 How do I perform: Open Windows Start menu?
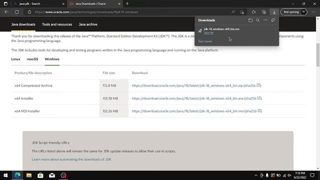pyautogui.click(x=5, y=175)
